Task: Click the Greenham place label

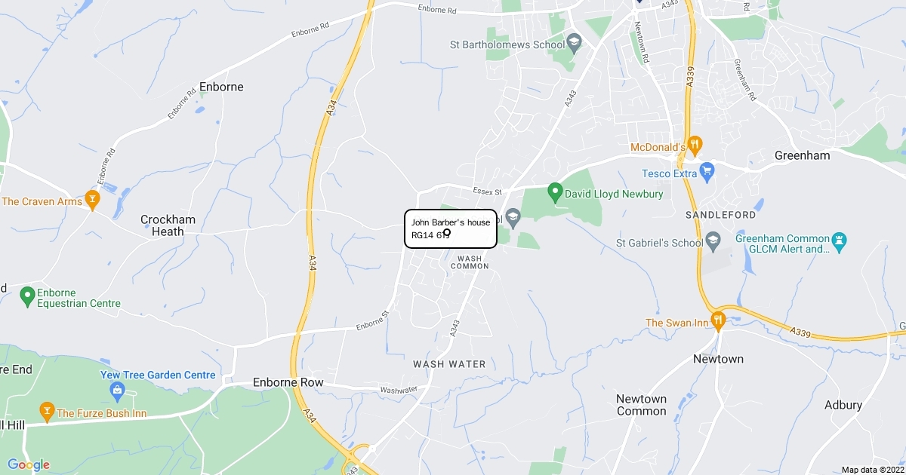Action: 802,155
